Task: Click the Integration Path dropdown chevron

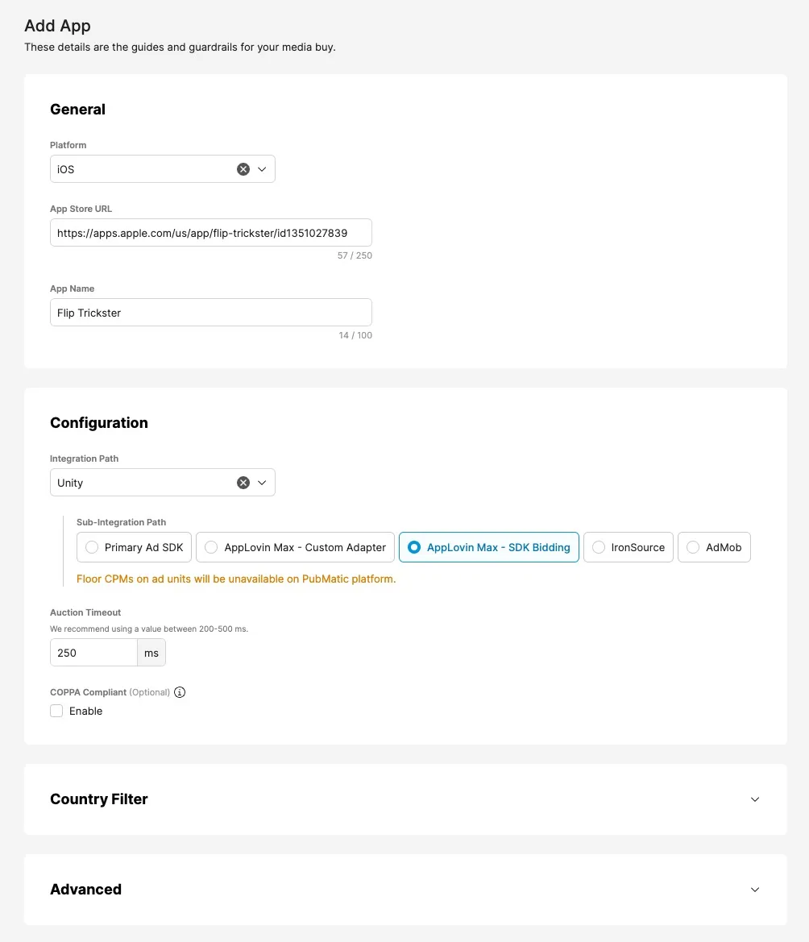Action: click(261, 482)
